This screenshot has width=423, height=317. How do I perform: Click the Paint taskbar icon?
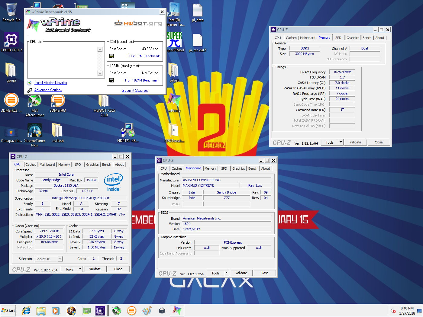point(147,310)
